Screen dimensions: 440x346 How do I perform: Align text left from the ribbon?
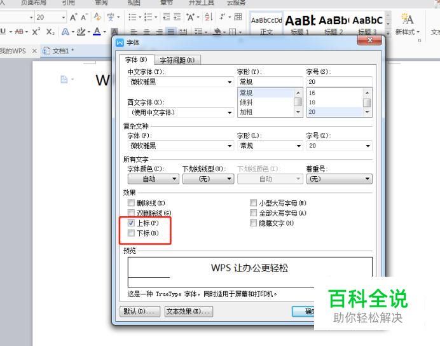134,32
